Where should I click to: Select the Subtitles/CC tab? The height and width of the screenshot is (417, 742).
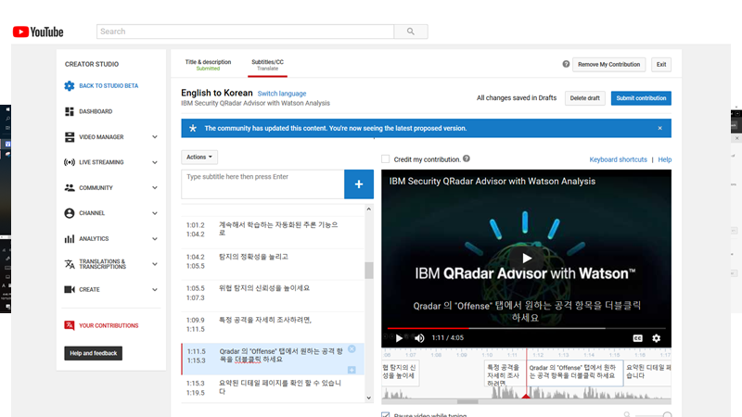tap(267, 65)
